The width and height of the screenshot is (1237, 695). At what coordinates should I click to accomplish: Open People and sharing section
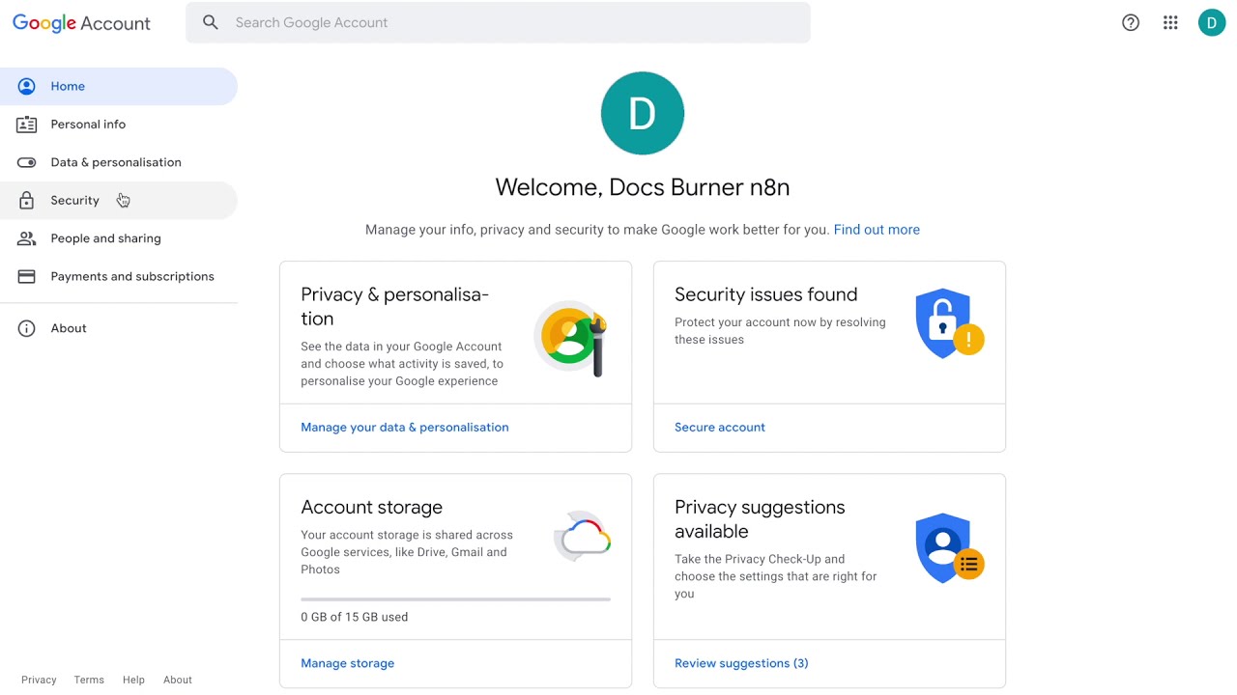click(x=118, y=238)
